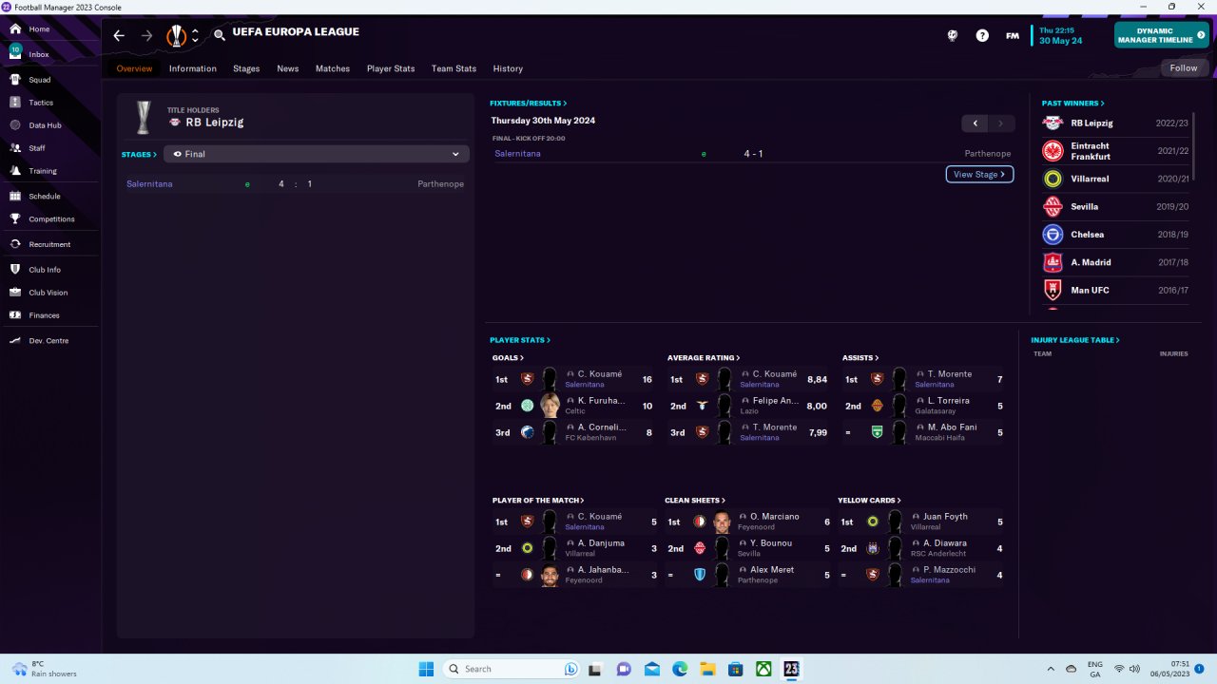The width and height of the screenshot is (1217, 684).
Task: Open the Windows Start menu
Action: pyautogui.click(x=426, y=669)
